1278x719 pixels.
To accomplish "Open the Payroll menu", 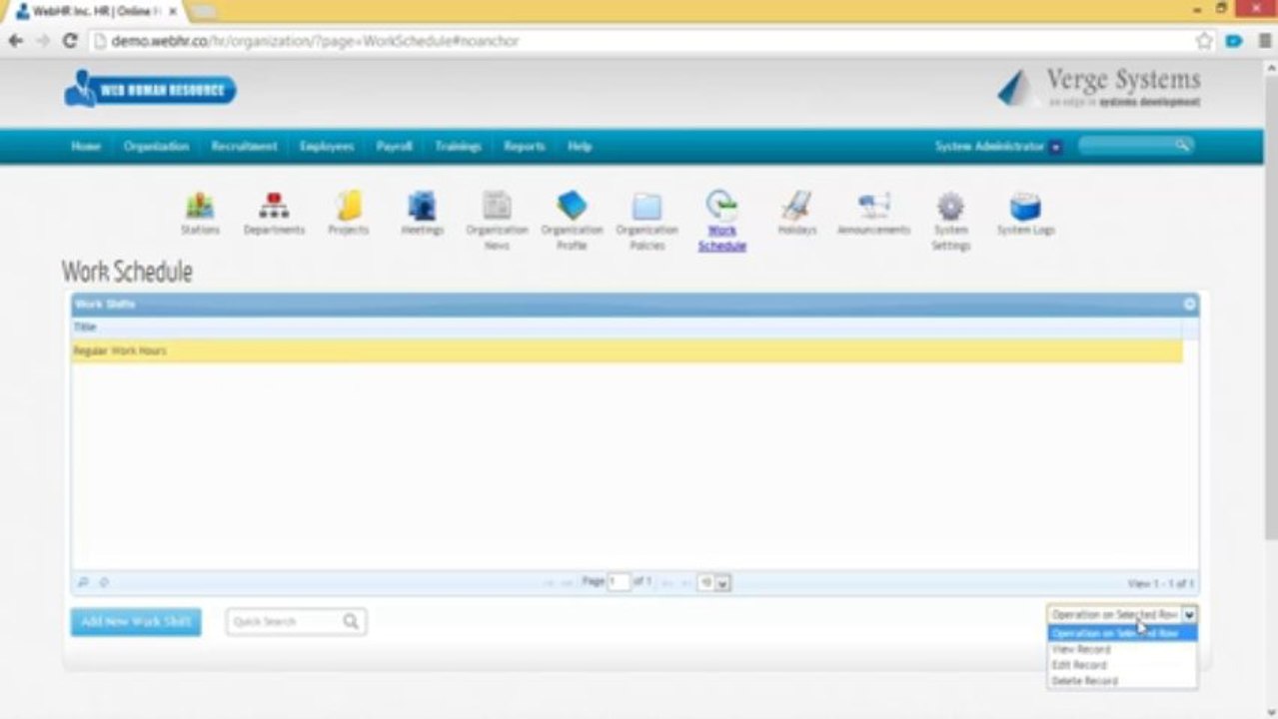I will tap(394, 146).
